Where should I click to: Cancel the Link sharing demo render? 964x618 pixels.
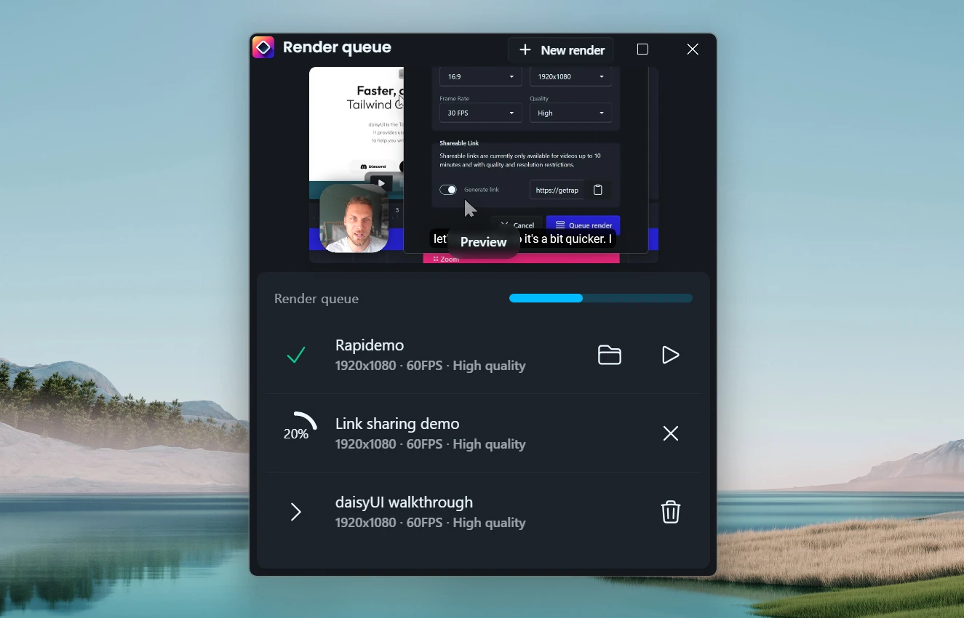(x=670, y=433)
